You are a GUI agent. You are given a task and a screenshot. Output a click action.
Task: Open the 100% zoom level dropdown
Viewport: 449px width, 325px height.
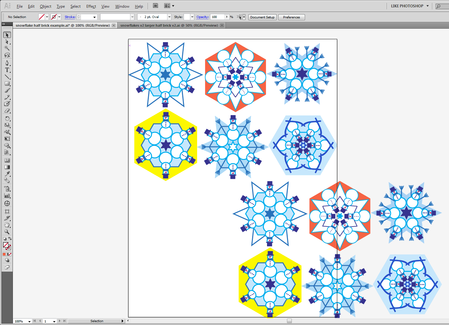pyautogui.click(x=29, y=321)
